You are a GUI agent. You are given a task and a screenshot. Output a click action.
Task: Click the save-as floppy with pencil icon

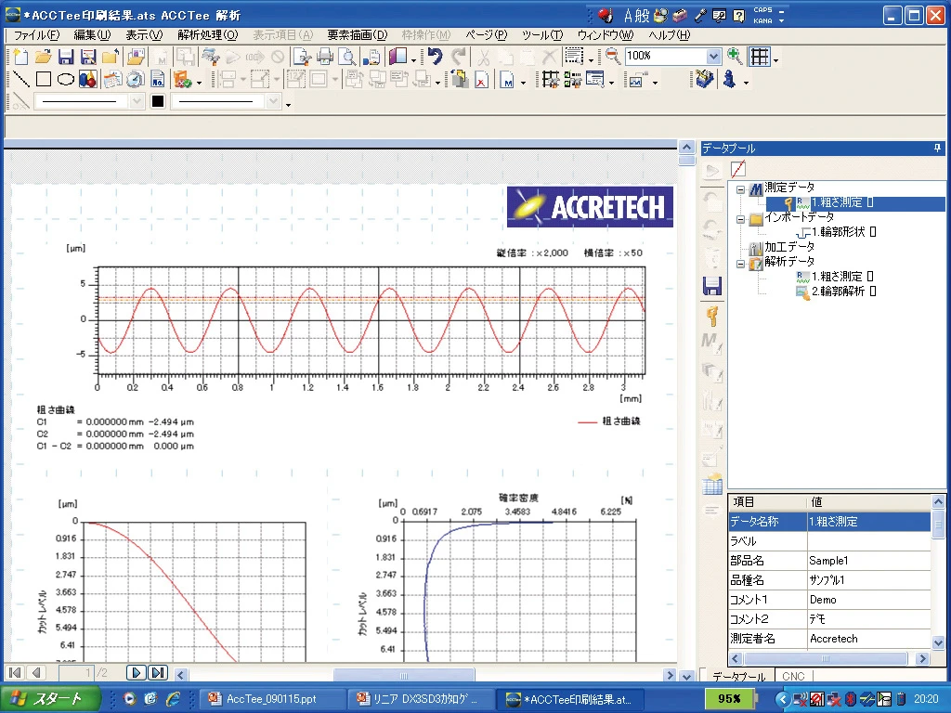88,57
